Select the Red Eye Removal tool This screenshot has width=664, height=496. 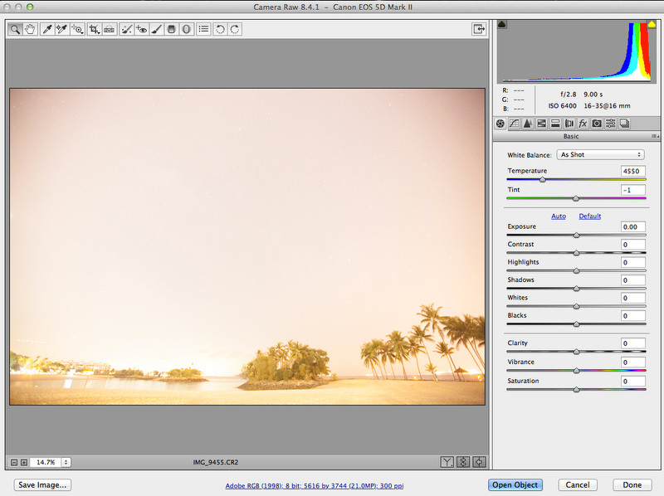[141, 29]
